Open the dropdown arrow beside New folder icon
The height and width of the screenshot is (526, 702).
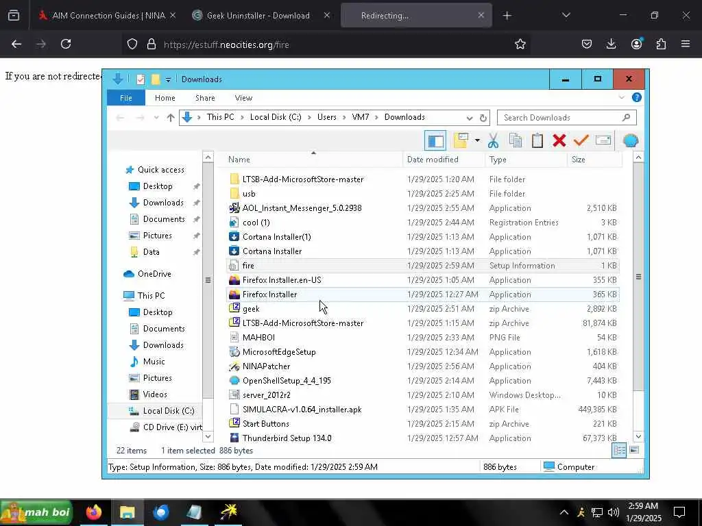tap(477, 141)
